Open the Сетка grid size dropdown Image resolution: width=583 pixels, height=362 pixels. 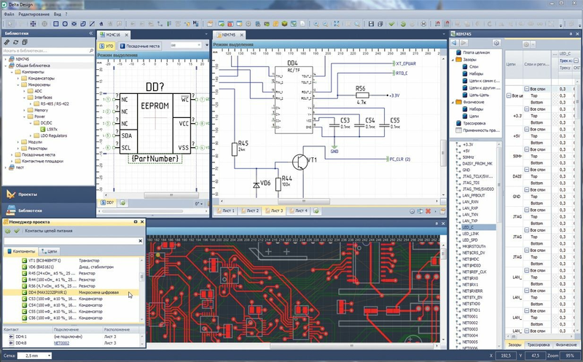49,355
